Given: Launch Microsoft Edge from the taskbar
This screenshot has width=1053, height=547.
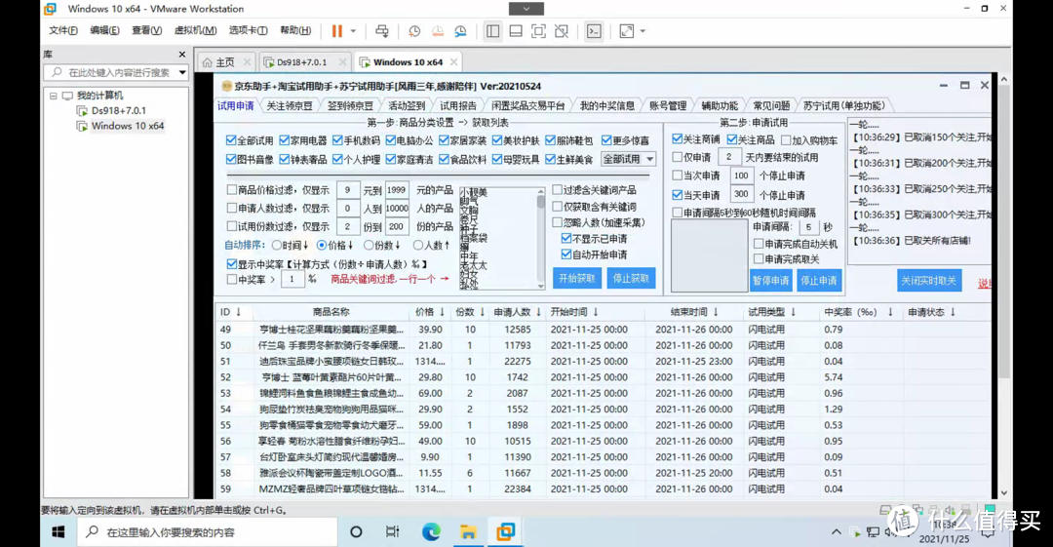Looking at the screenshot, I should point(431,532).
